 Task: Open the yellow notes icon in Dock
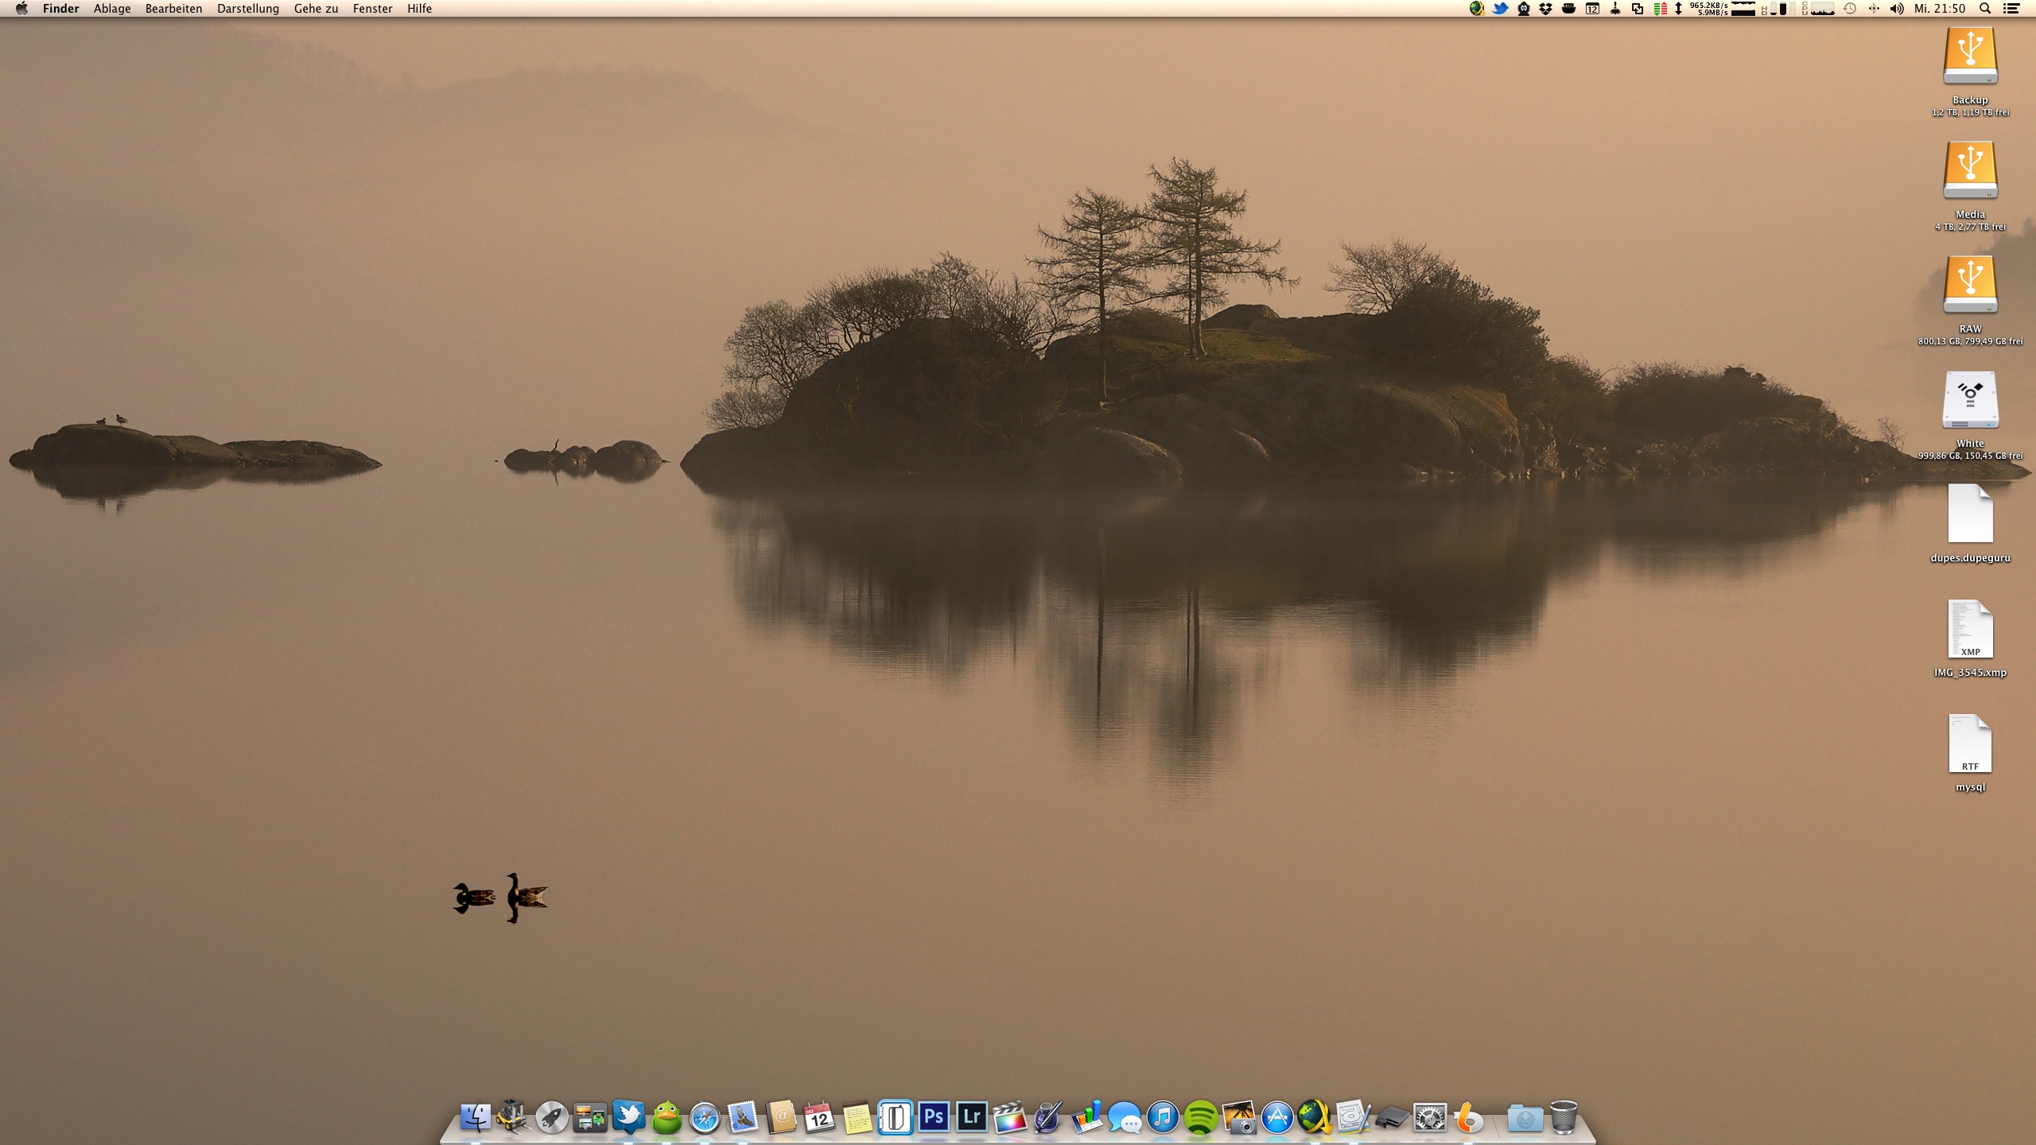click(857, 1117)
